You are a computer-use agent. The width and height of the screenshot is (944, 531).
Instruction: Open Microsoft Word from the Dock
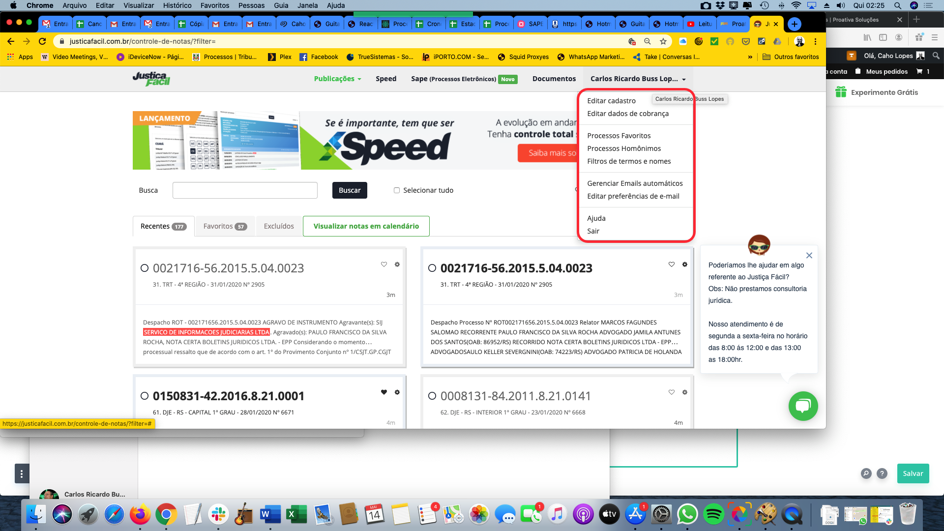click(270, 515)
